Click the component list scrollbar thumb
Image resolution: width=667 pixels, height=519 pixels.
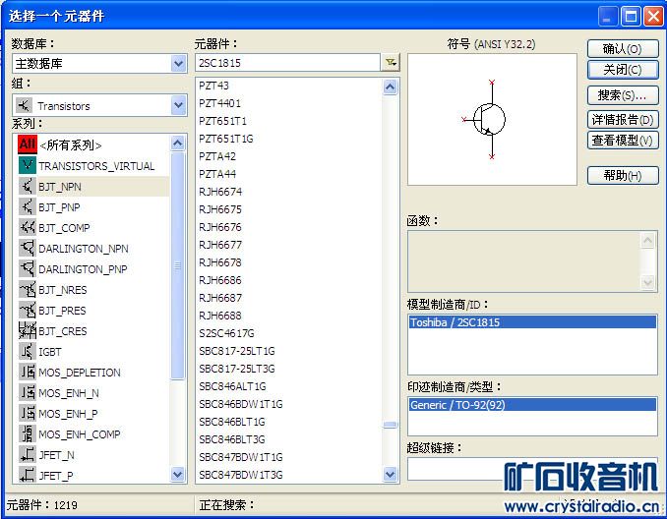(391, 425)
